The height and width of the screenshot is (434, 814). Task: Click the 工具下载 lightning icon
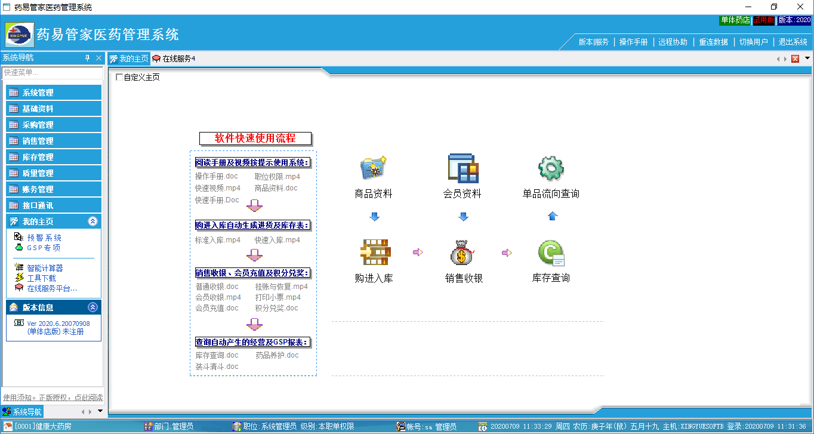pos(18,278)
